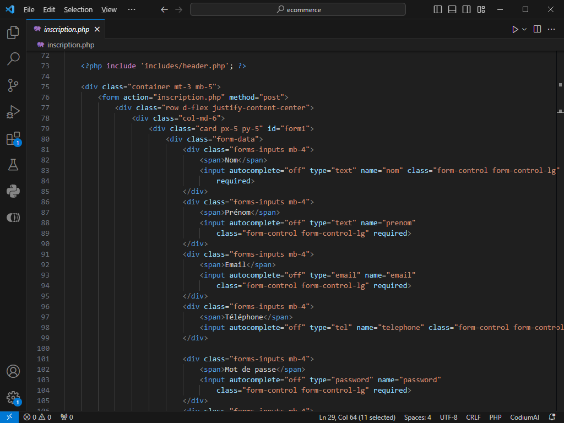Toggle the primary sidebar visibility
This screenshot has width=564, height=423.
tap(437, 9)
